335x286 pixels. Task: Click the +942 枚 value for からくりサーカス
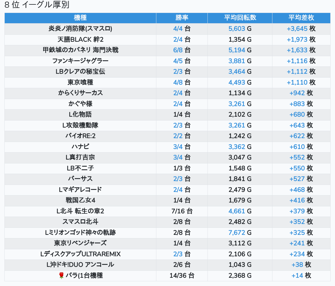point(301,93)
